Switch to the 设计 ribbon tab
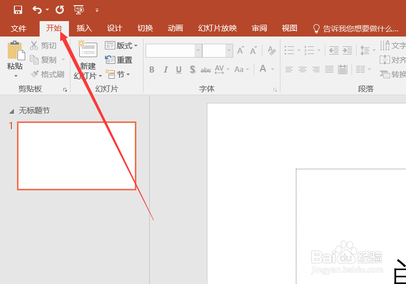The width and height of the screenshot is (406, 284). tap(114, 28)
